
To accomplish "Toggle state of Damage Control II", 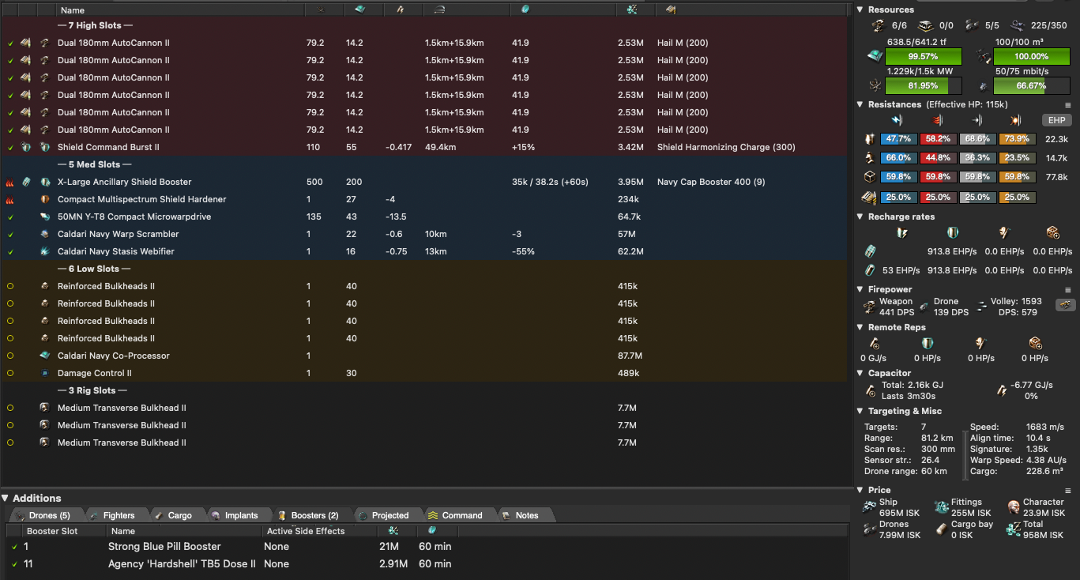I will tap(10, 373).
